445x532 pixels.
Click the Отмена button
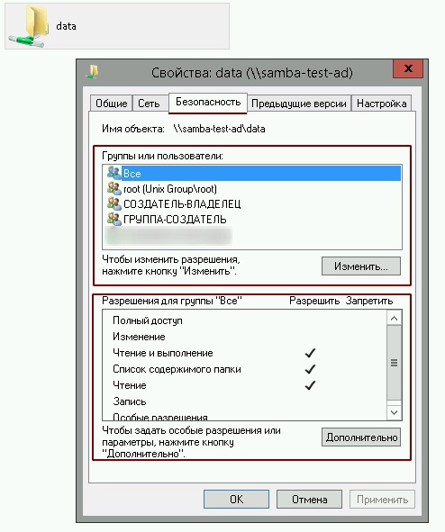coord(309,499)
